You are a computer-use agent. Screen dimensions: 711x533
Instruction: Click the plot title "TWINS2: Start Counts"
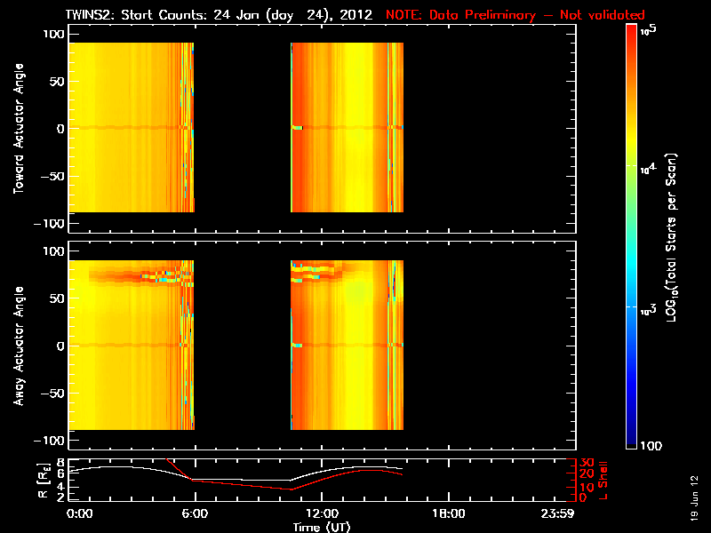click(x=138, y=14)
